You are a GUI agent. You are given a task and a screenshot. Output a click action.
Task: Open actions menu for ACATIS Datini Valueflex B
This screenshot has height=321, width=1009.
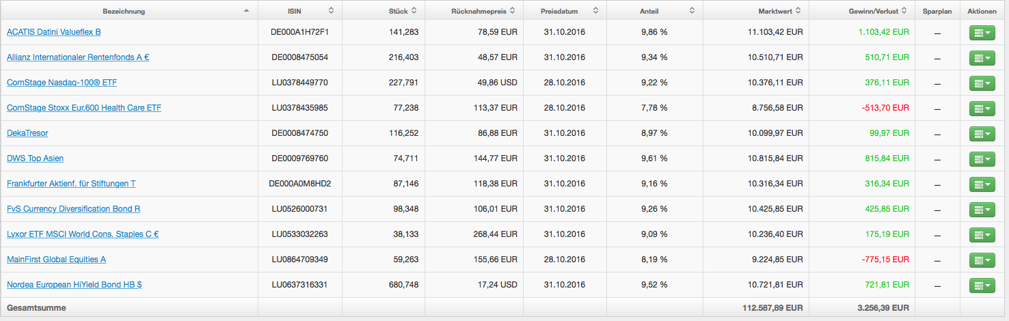click(x=982, y=33)
